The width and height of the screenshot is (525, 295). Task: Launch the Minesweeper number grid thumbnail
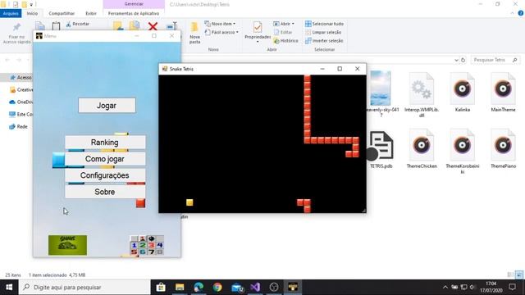pos(147,246)
